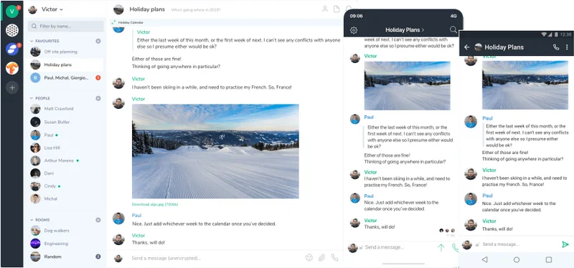The height and width of the screenshot is (268, 574).
Task: Add a new community with plus button
Action: [x=12, y=87]
